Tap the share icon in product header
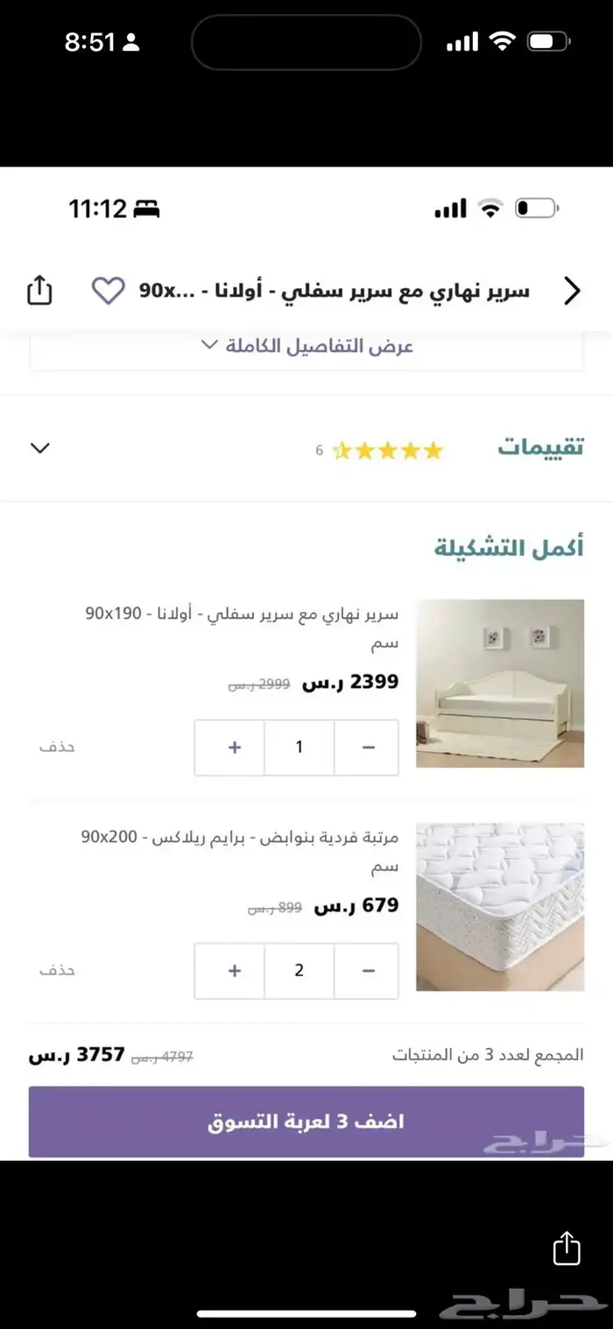Viewport: 613px width, 1329px height. 40,290
